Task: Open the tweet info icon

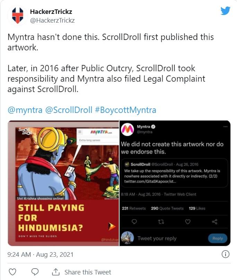Action: coord(225,254)
